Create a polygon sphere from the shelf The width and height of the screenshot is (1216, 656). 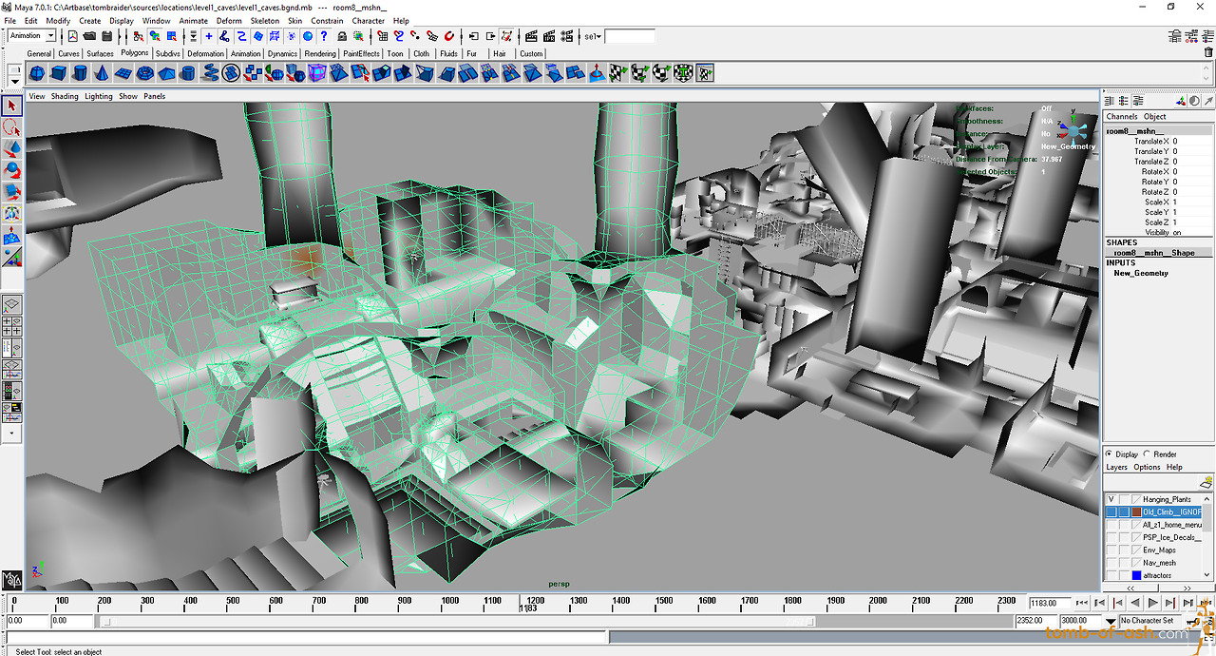(x=37, y=73)
